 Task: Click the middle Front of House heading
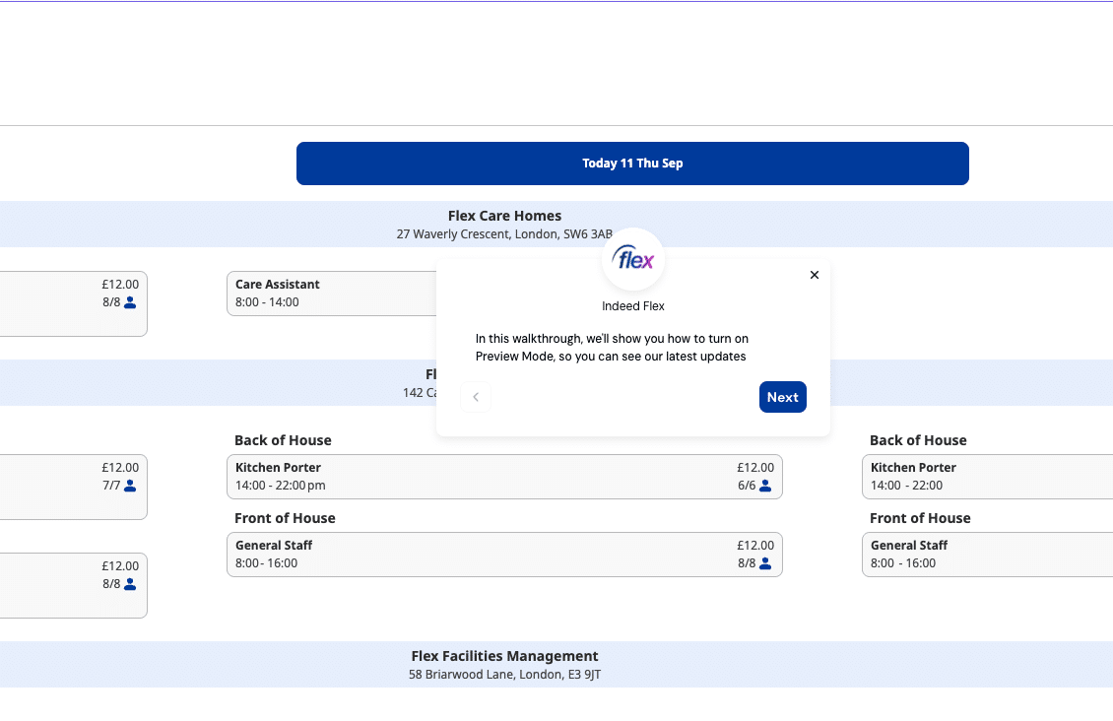click(285, 518)
